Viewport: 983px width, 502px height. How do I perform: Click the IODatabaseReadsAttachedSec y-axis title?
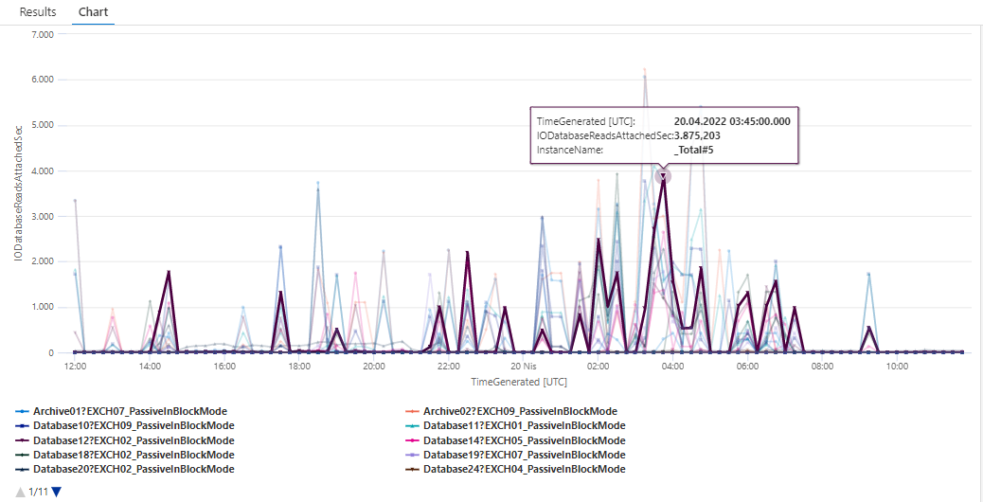(x=18, y=193)
